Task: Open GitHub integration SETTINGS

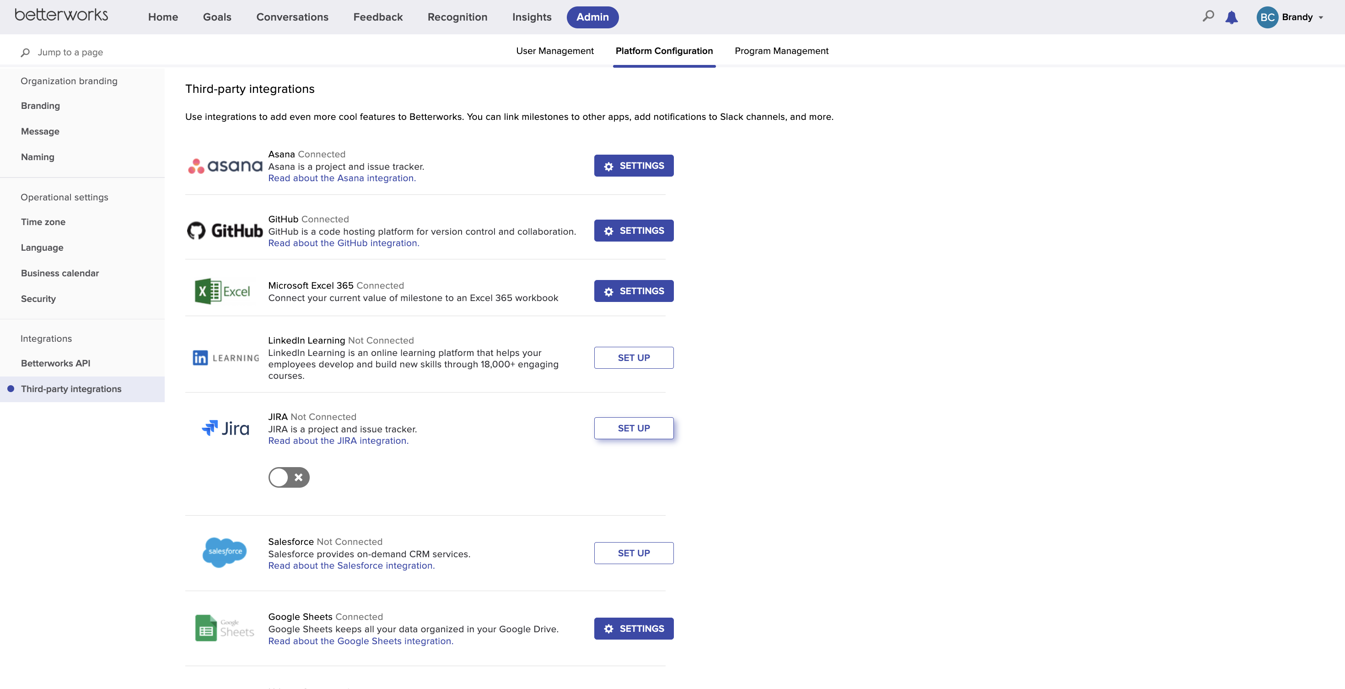Action: point(634,231)
